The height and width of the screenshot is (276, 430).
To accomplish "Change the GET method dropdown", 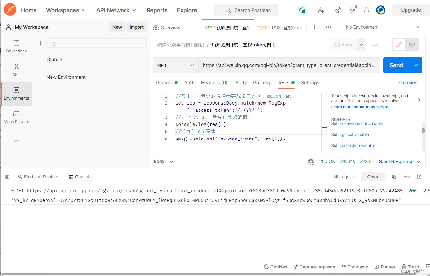I will click(176, 65).
